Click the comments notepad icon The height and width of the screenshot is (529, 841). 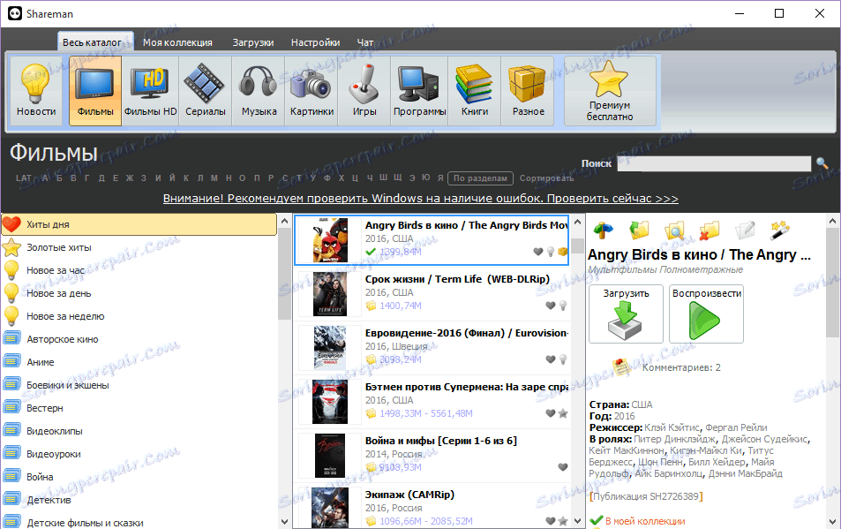pyautogui.click(x=621, y=367)
